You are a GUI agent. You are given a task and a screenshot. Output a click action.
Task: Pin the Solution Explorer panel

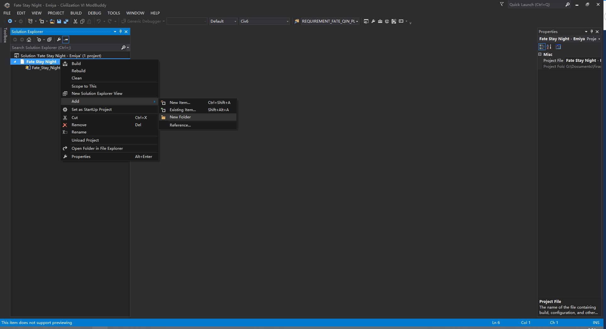pos(121,31)
